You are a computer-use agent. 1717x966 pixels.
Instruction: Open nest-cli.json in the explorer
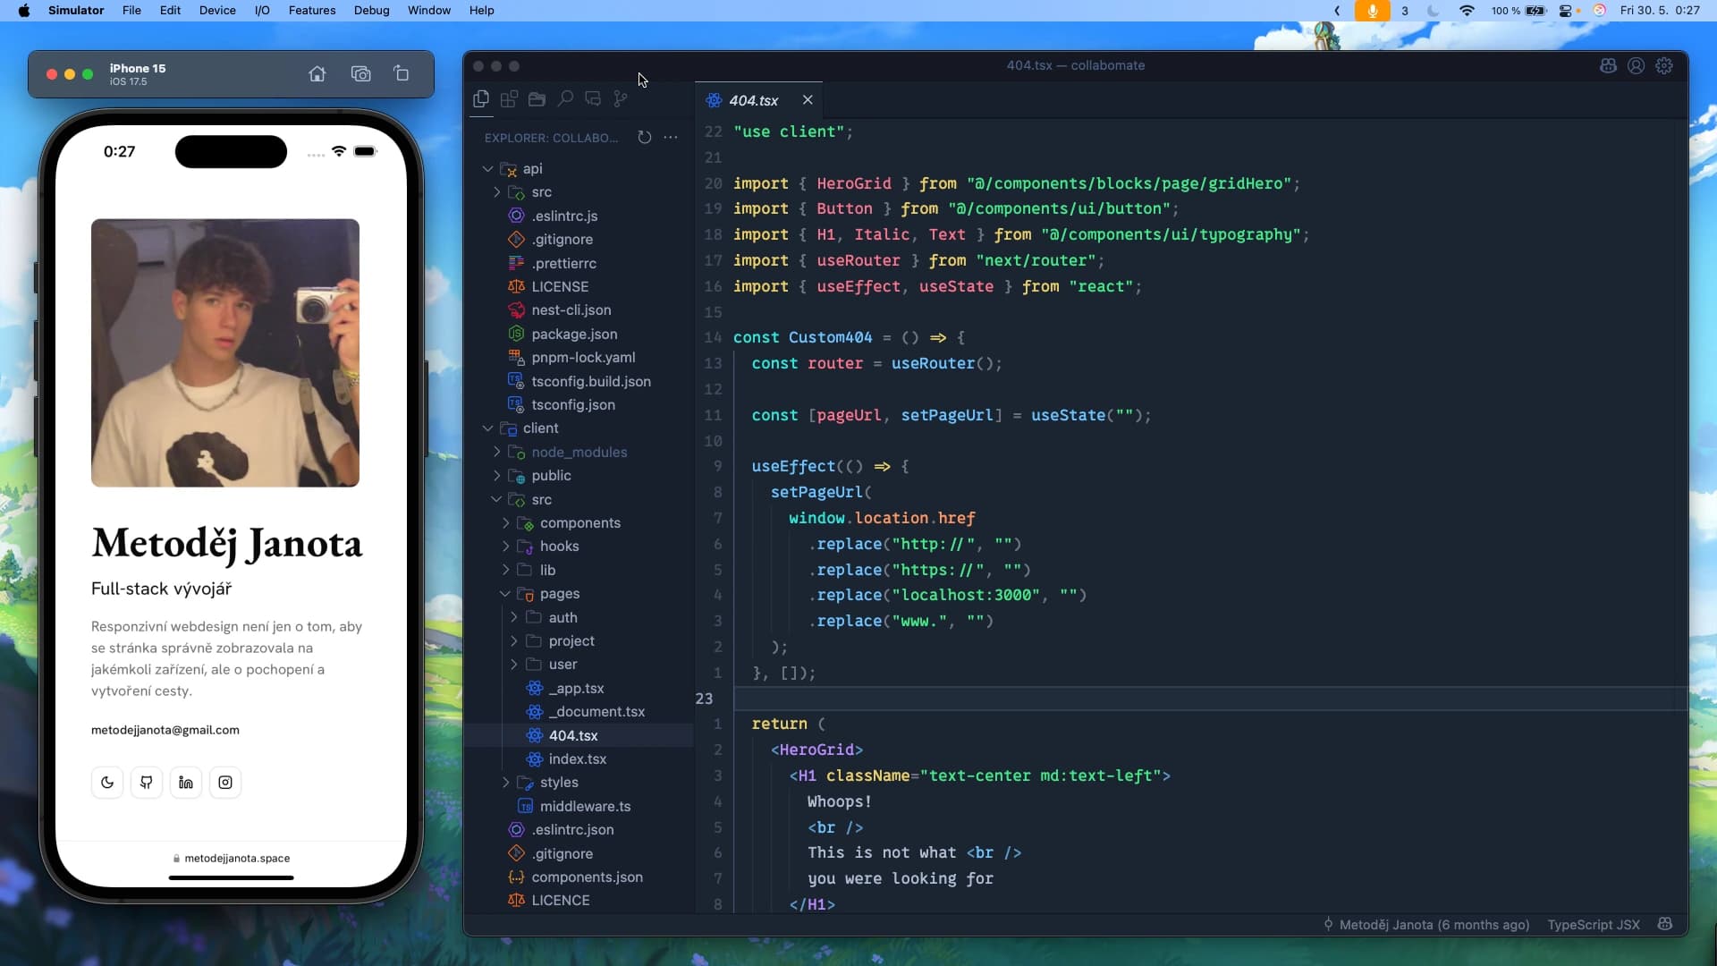(571, 310)
